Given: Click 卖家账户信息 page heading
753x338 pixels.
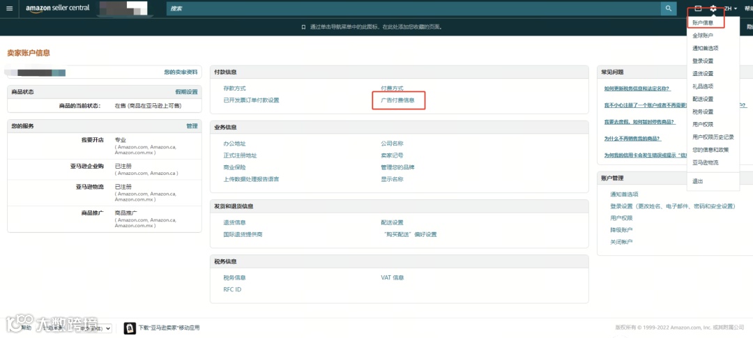Looking at the screenshot, I should [x=29, y=53].
